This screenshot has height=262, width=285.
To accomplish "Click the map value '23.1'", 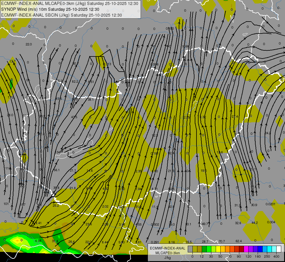I will coord(253,169).
